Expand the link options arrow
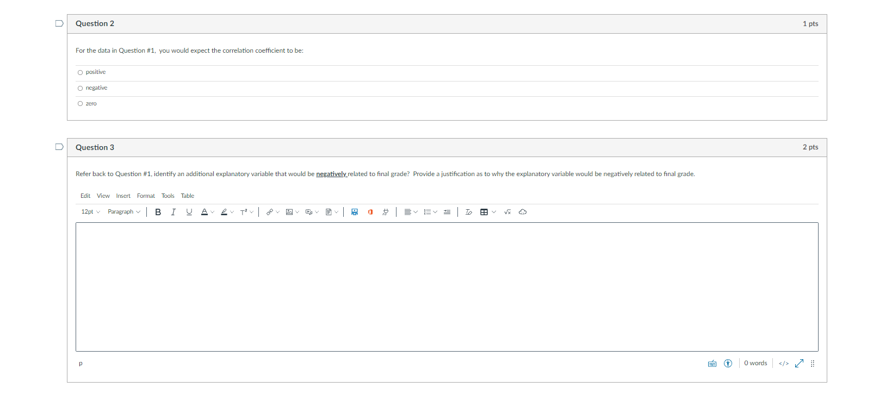Viewport: 892px width, 400px height. 278,212
